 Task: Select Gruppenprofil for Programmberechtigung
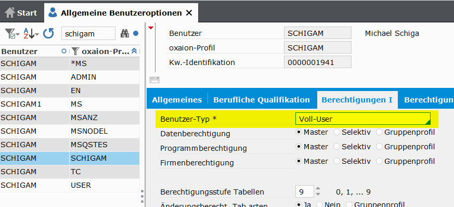click(379, 147)
